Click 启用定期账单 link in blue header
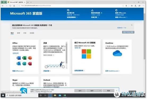Screen dimensions: 147x99 [x=72, y=17]
